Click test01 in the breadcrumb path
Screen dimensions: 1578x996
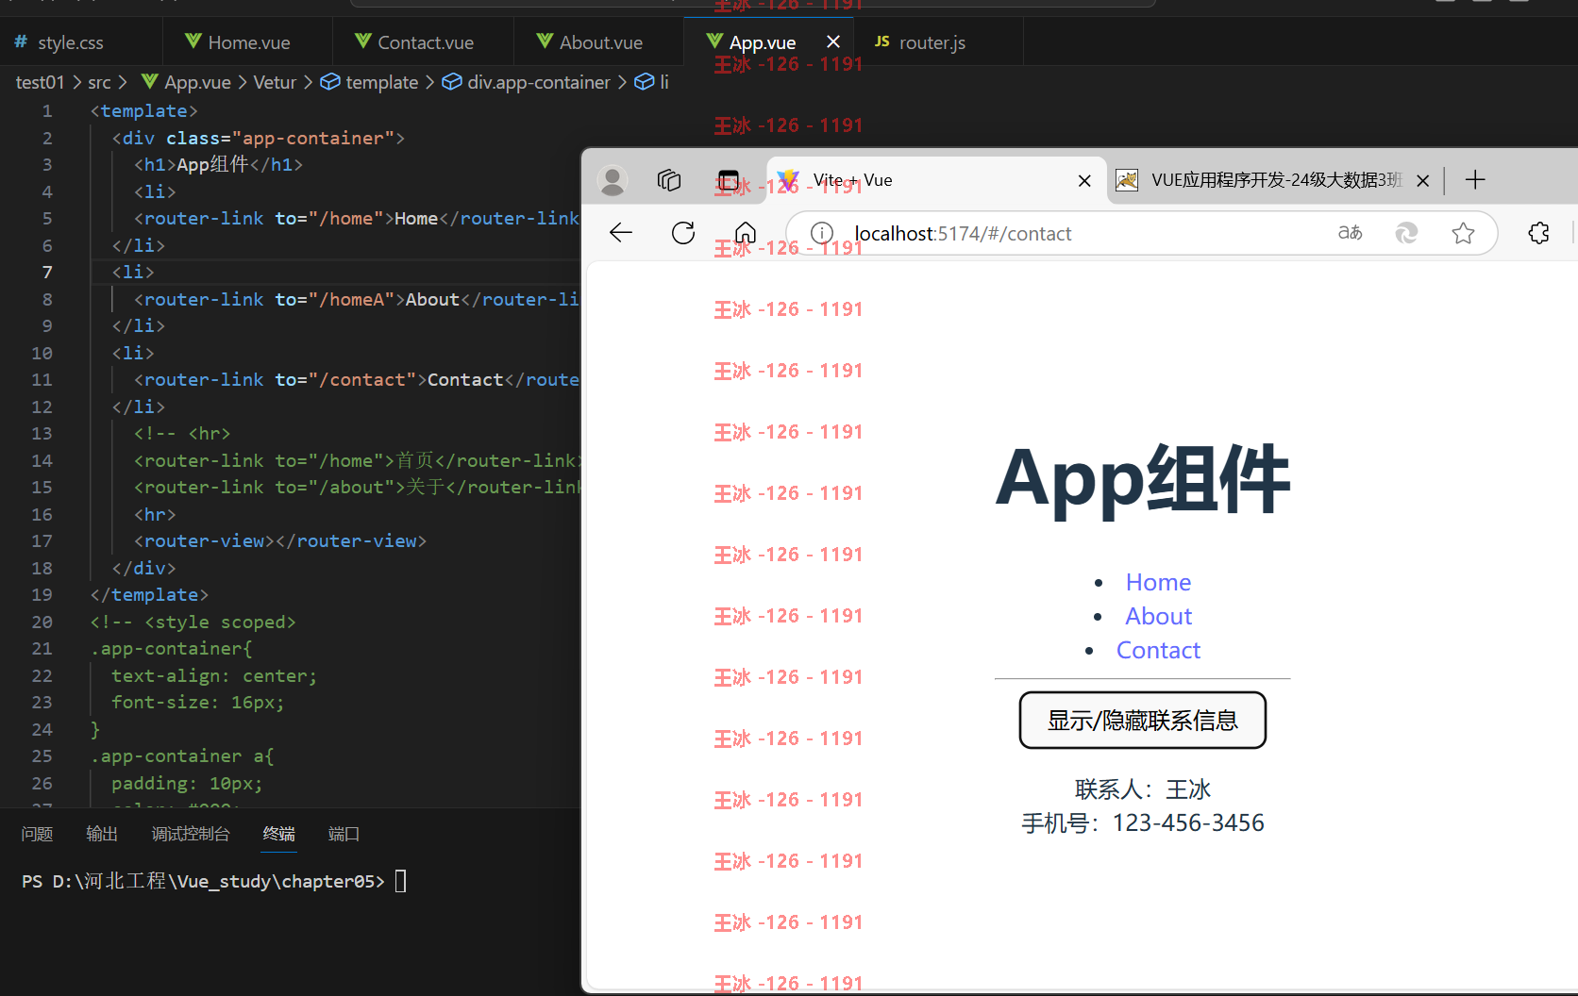tap(40, 82)
